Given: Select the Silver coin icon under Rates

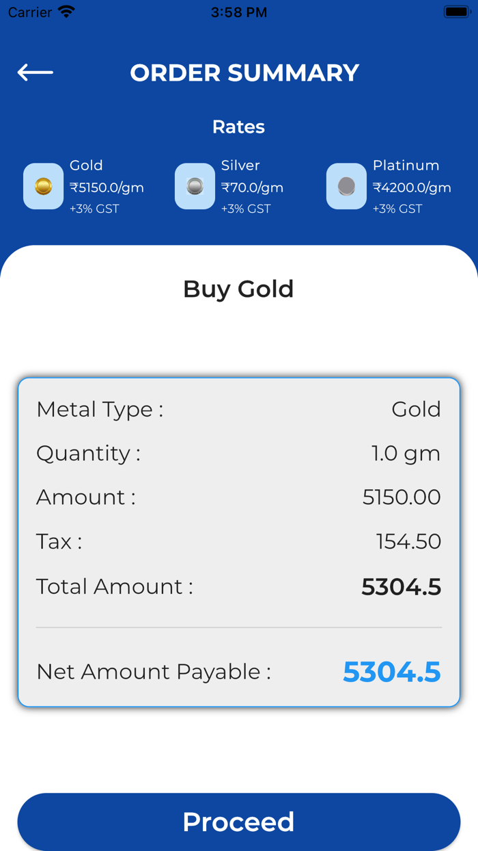Looking at the screenshot, I should [x=194, y=186].
